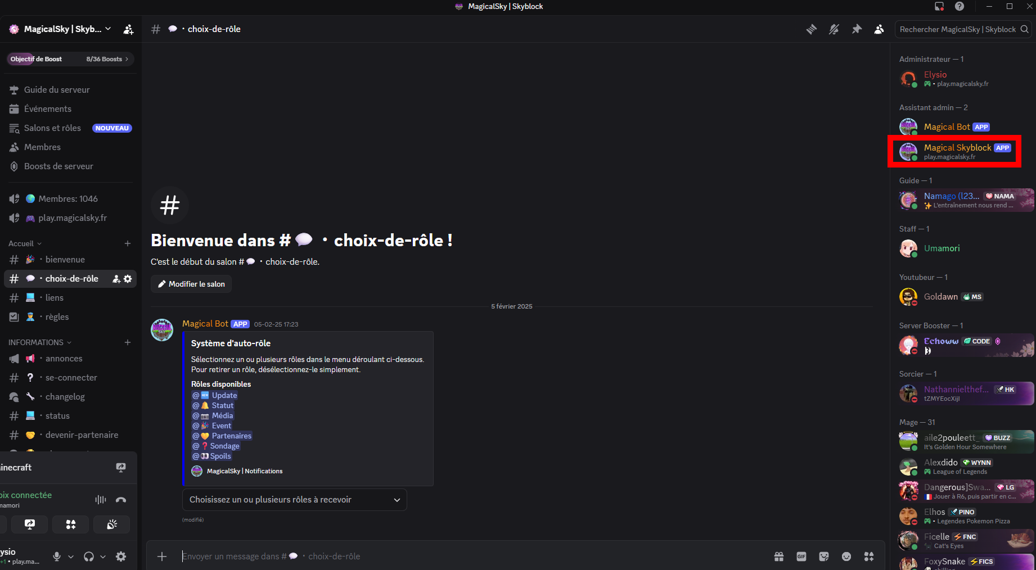
Task: Open the help question mark icon
Action: tap(960, 6)
